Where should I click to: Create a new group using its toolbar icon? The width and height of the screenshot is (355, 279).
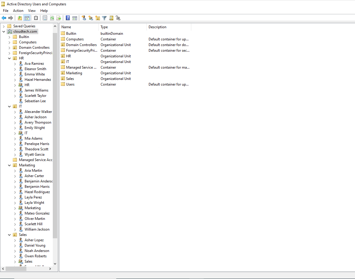pyautogui.click(x=91, y=18)
